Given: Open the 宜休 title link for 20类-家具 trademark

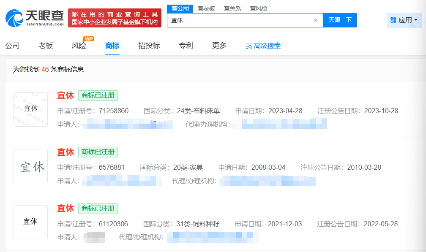Looking at the screenshot, I should tap(66, 152).
